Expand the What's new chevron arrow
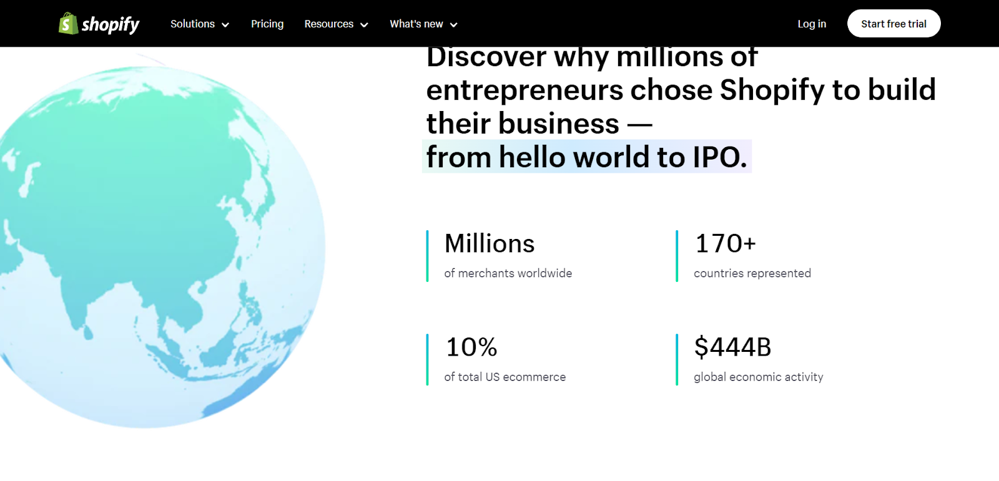Viewport: 999px width, 481px height. tap(454, 25)
